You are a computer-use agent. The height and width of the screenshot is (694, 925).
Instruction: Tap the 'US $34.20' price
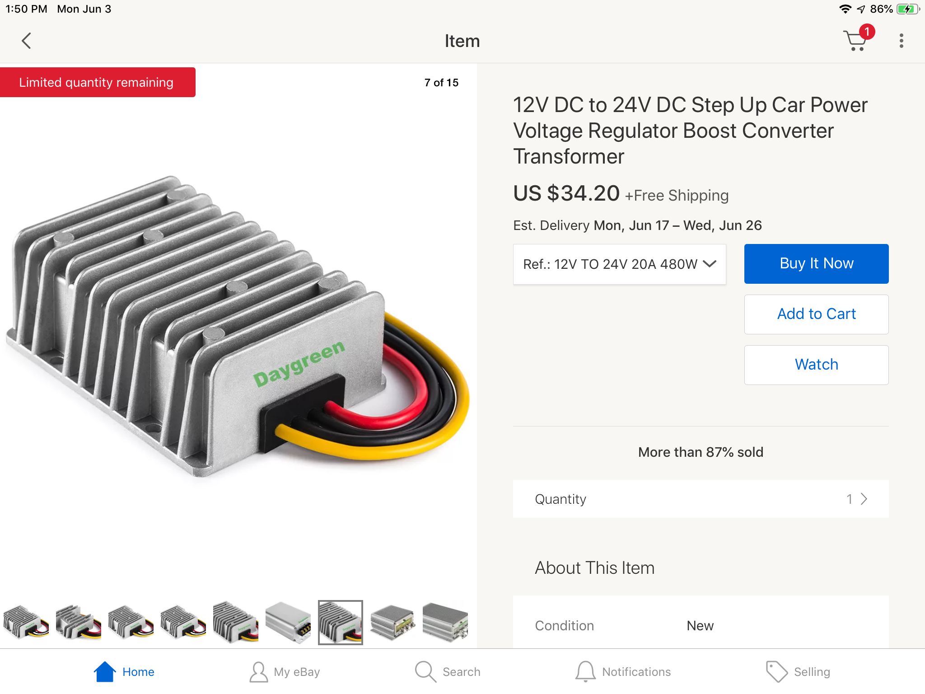tap(566, 193)
